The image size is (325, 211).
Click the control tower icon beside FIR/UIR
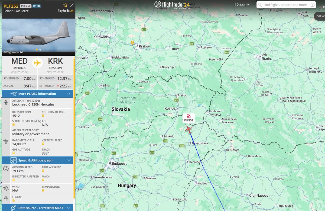[x=6, y=198]
